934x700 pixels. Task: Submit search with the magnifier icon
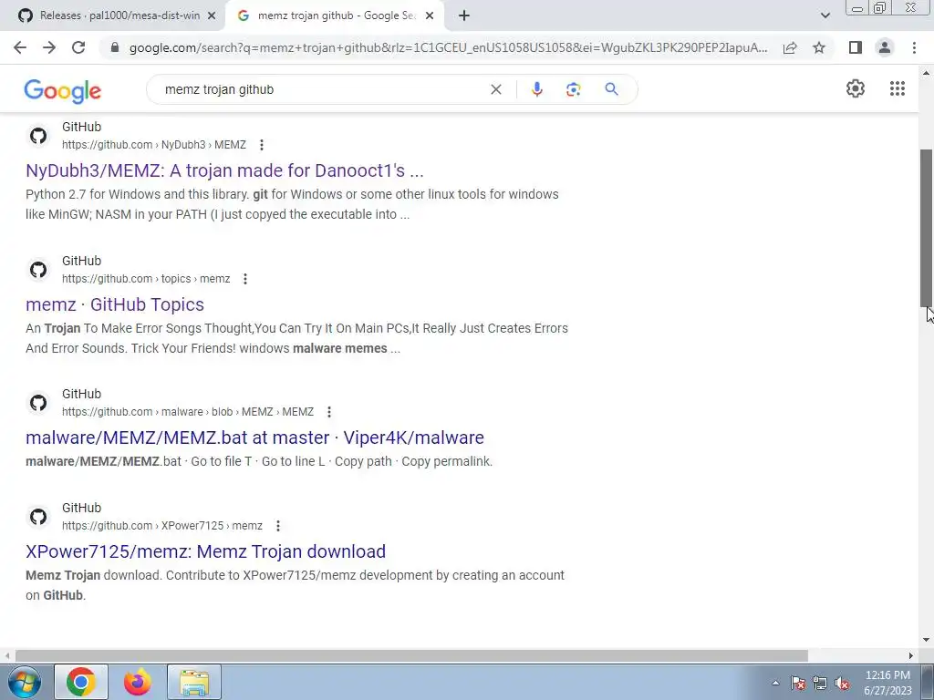pyautogui.click(x=611, y=89)
